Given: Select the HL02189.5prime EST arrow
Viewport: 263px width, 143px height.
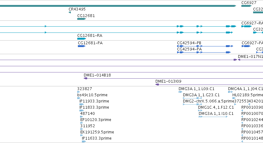Looking at the screenshot, I should coord(234,98).
